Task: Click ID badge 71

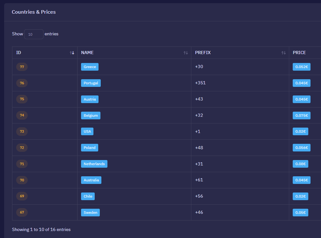Action: 22,164
